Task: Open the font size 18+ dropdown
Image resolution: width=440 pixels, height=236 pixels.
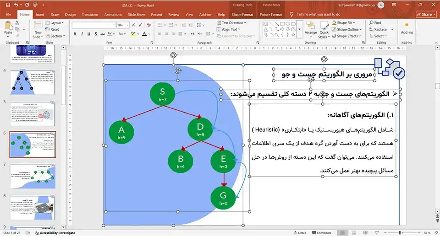Action: [128, 25]
